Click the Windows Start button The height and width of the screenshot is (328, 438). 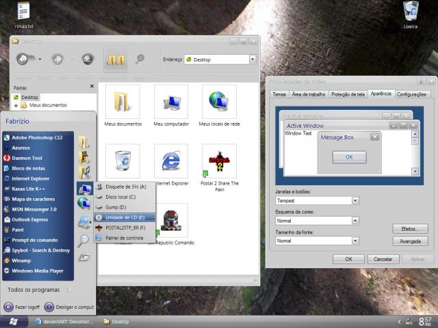[x=14, y=322]
